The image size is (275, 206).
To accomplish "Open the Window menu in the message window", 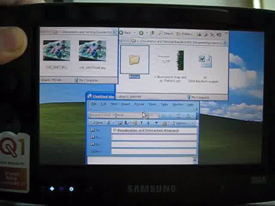I will pos(178,105).
